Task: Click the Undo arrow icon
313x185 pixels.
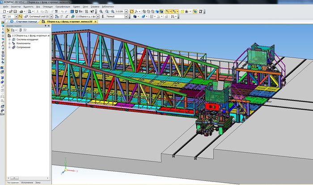Action: 61,11
